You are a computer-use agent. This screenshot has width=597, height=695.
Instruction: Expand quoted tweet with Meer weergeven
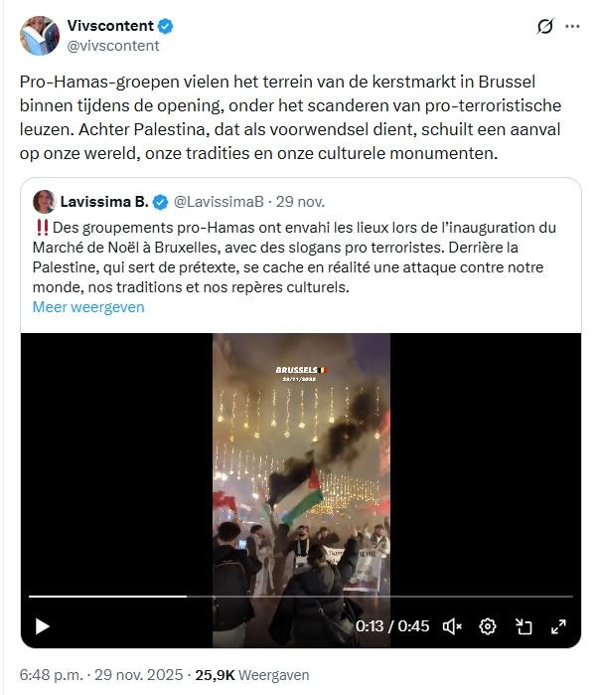coord(88,306)
